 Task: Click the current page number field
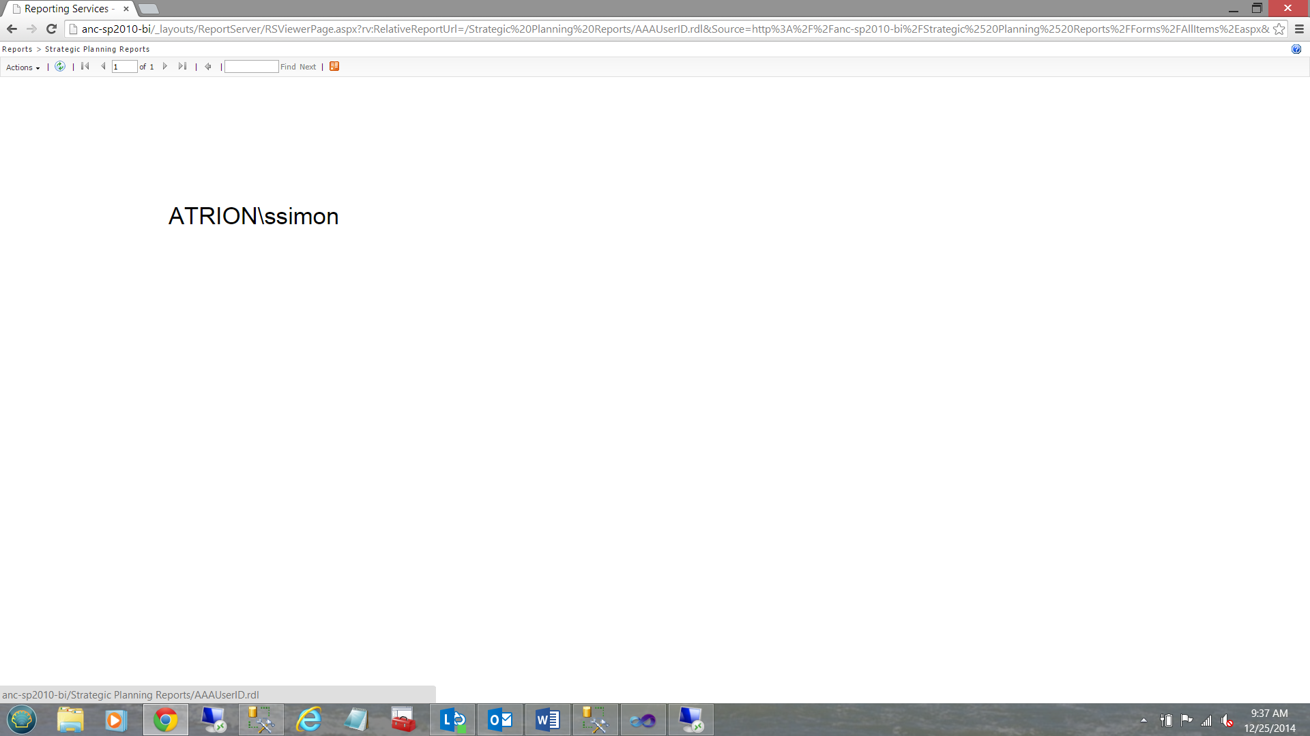[124, 67]
